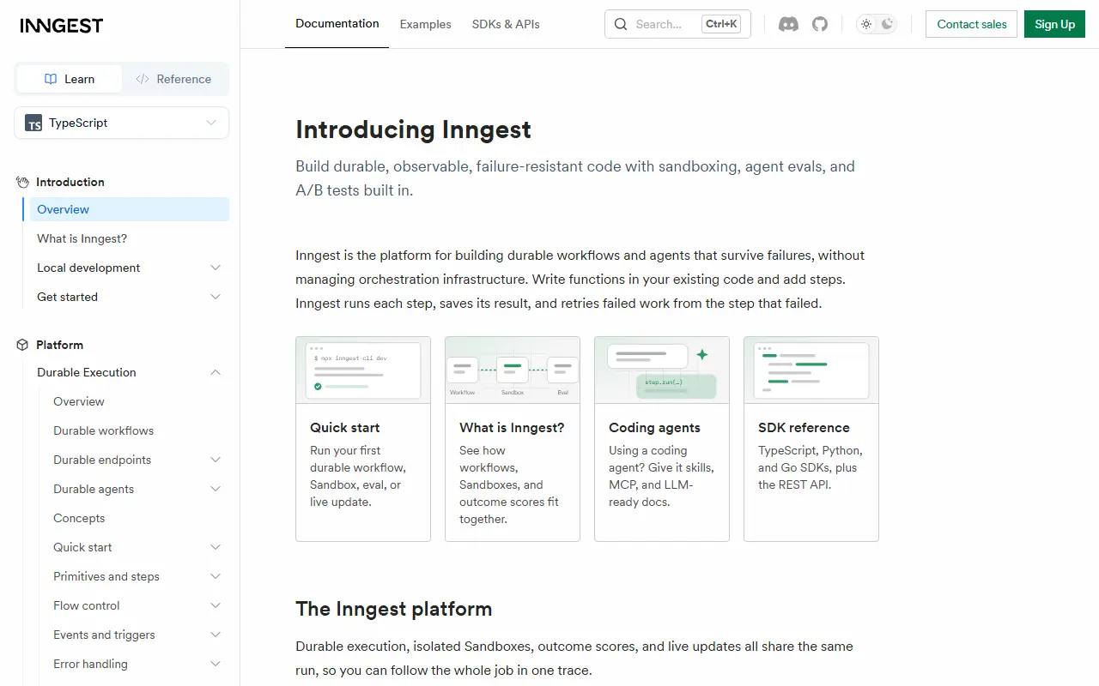Click The Inngest platform heading
The height and width of the screenshot is (686, 1099).
click(x=394, y=609)
